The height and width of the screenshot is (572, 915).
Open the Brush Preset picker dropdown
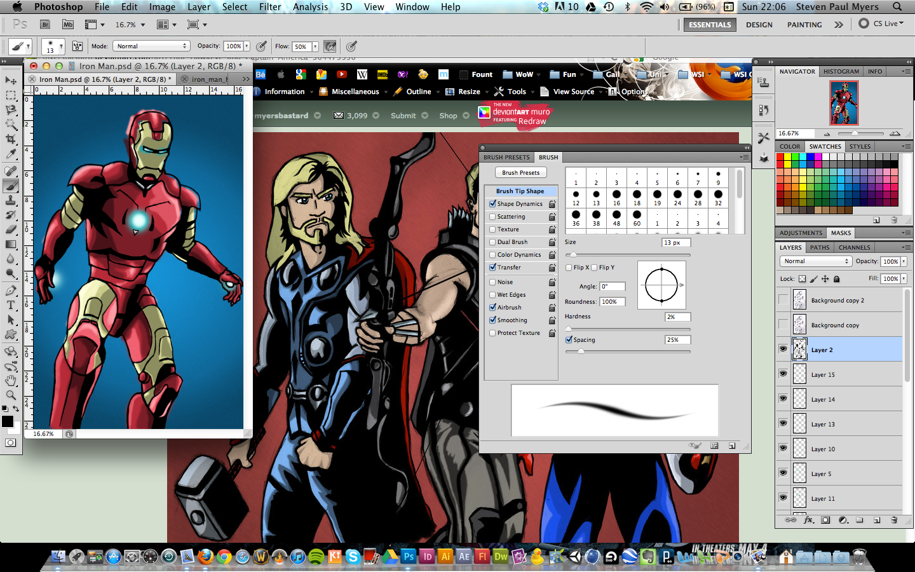(x=61, y=46)
